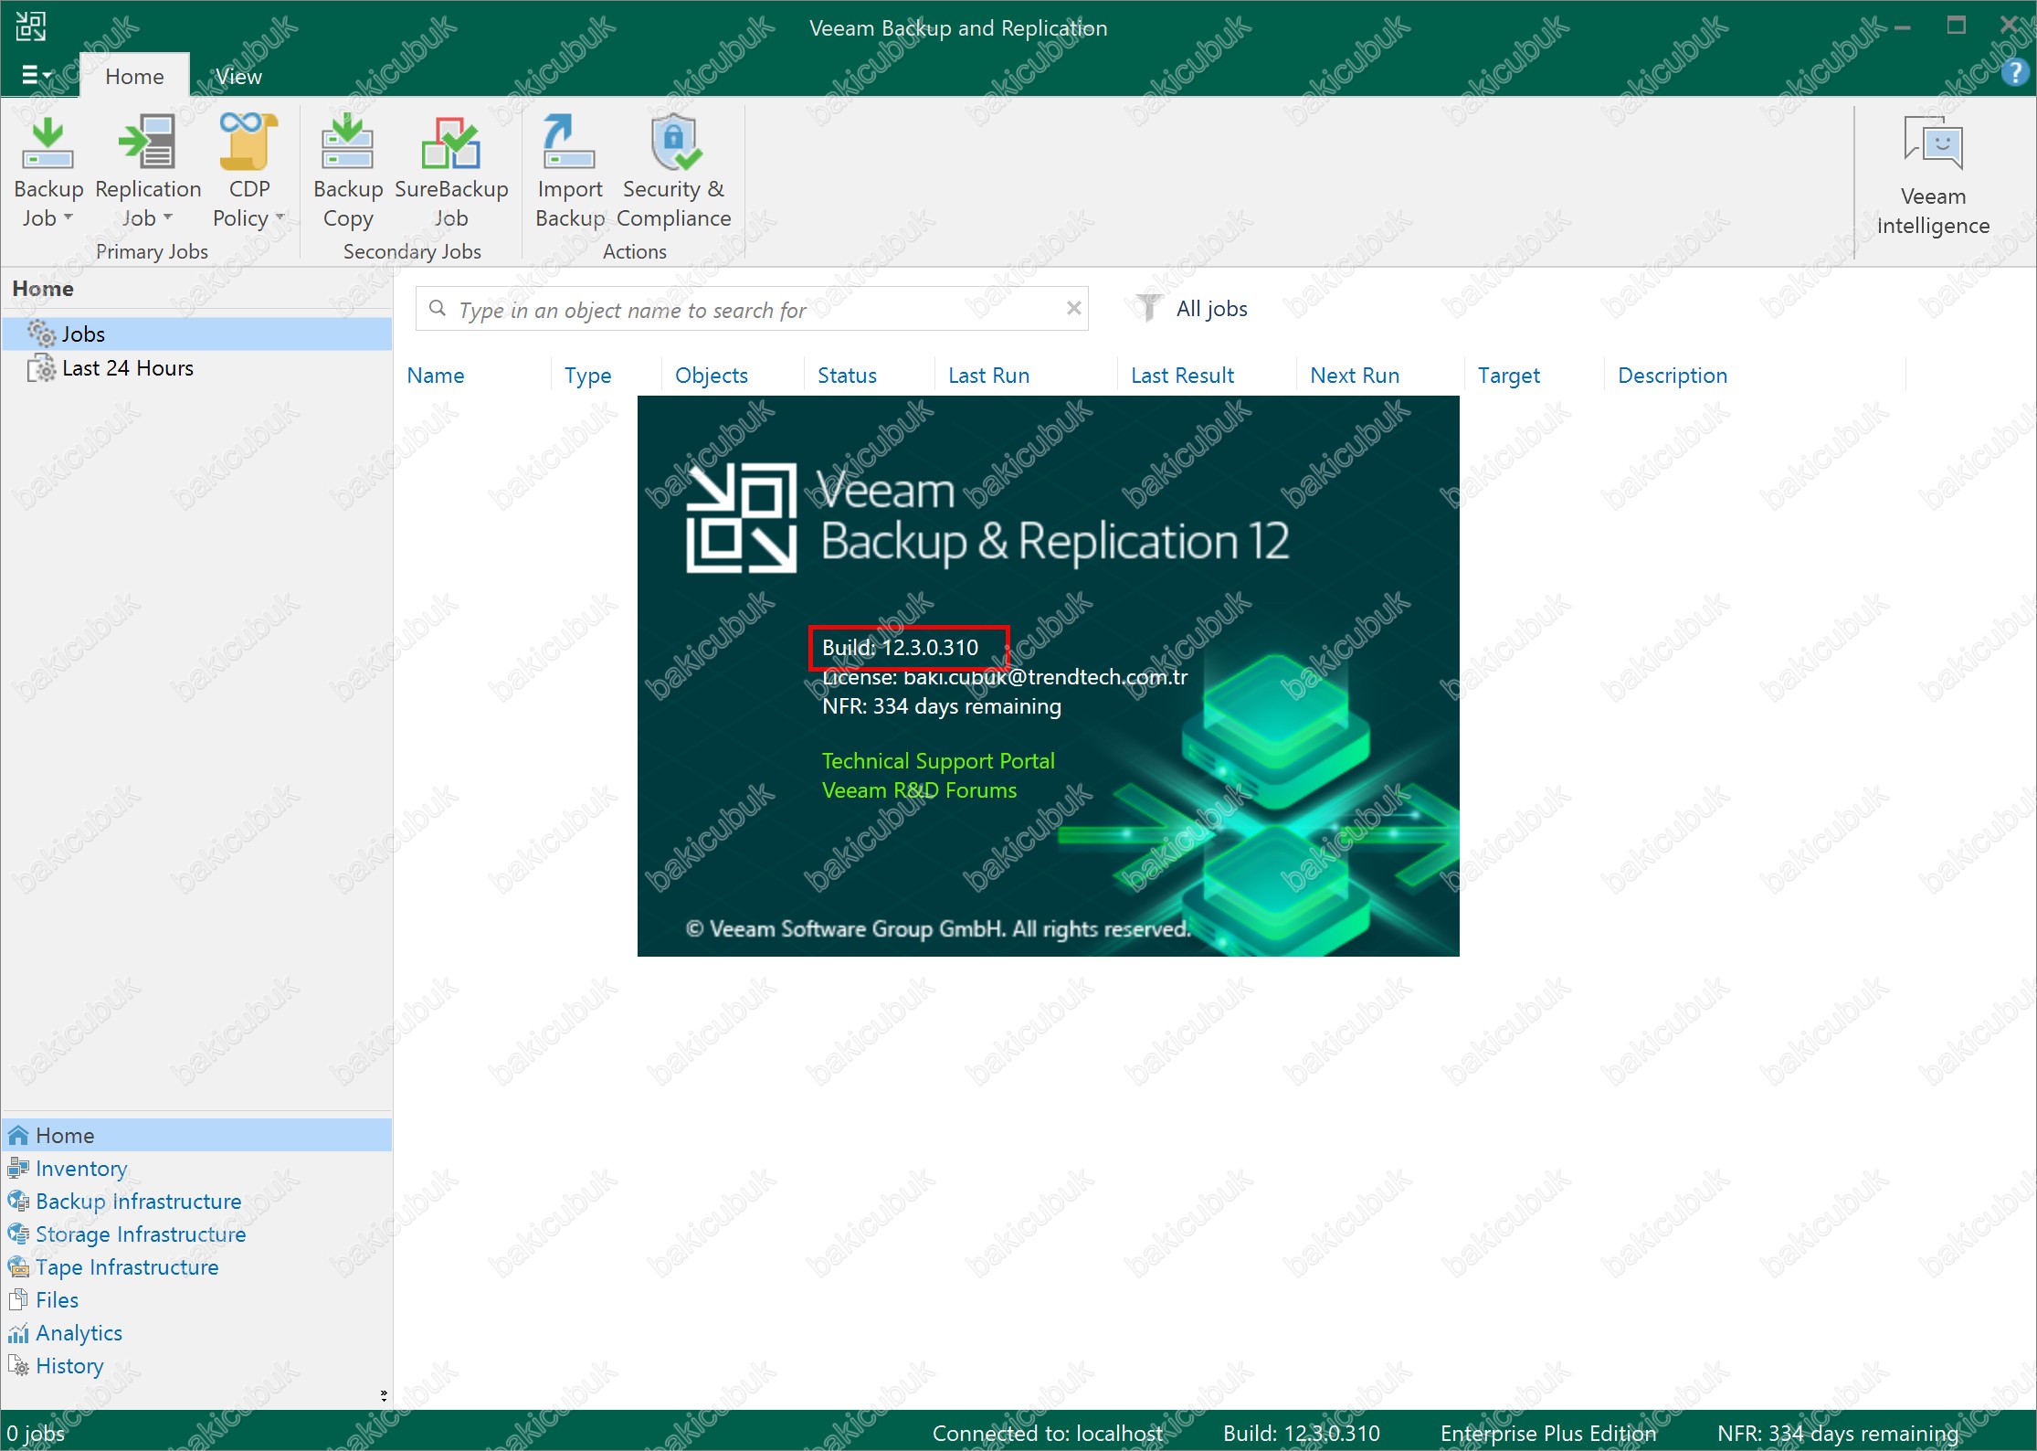Open the Analytics navigation view
2037x1451 pixels.
(x=197, y=1333)
